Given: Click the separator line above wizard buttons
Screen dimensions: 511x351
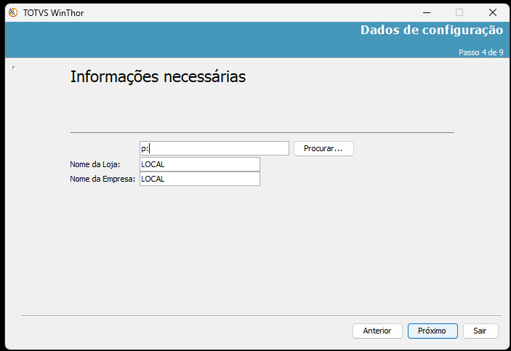Looking at the screenshot, I should tap(262, 315).
